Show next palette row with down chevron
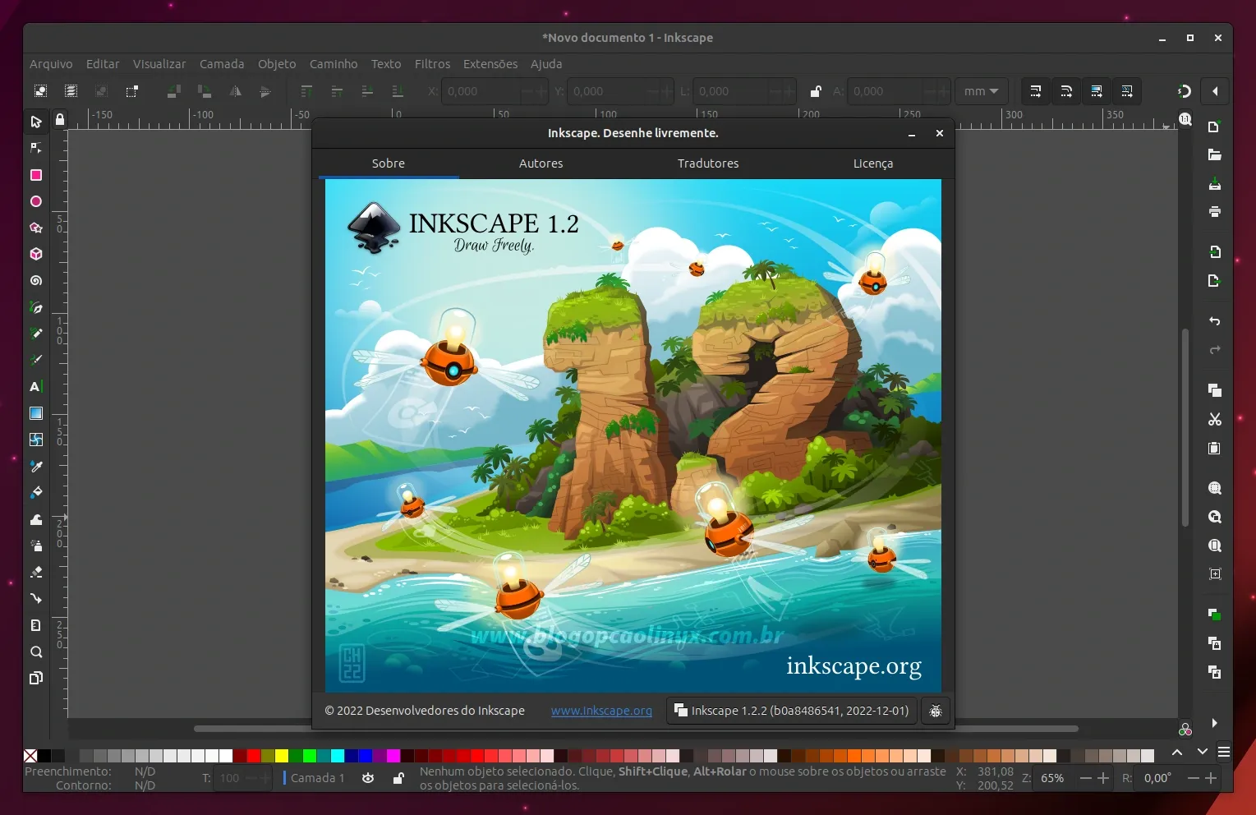1256x815 pixels. point(1203,753)
